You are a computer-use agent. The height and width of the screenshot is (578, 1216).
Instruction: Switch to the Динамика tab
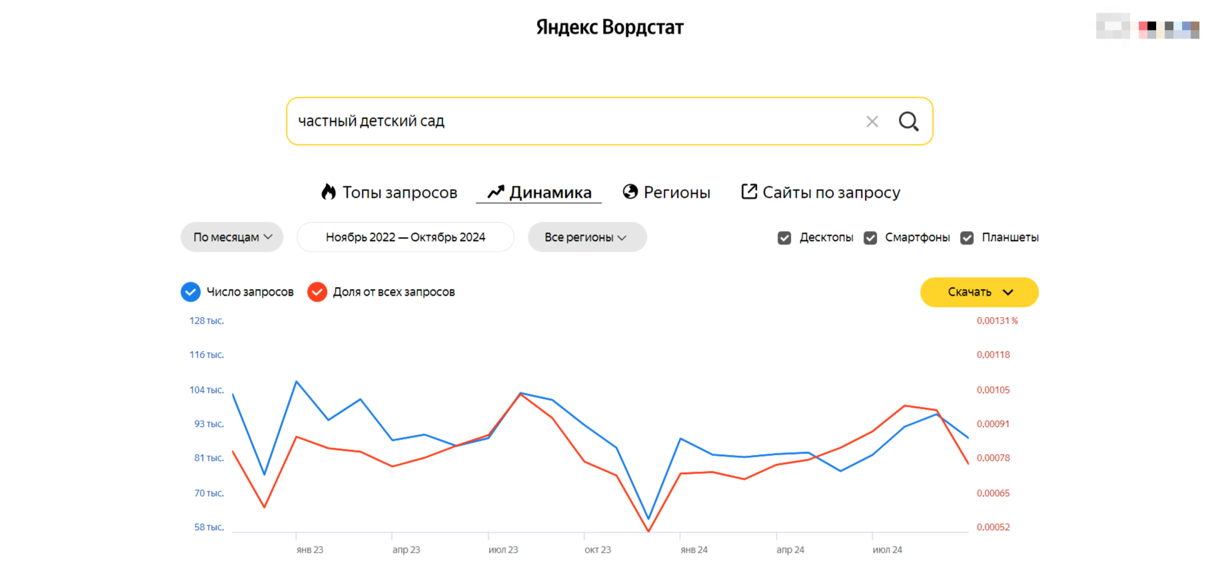(x=539, y=192)
